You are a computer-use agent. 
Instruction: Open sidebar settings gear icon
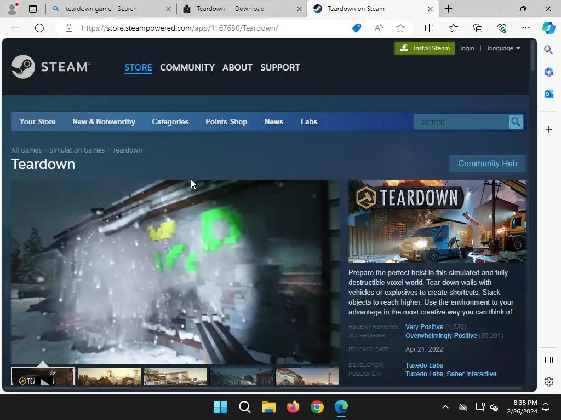(x=548, y=382)
